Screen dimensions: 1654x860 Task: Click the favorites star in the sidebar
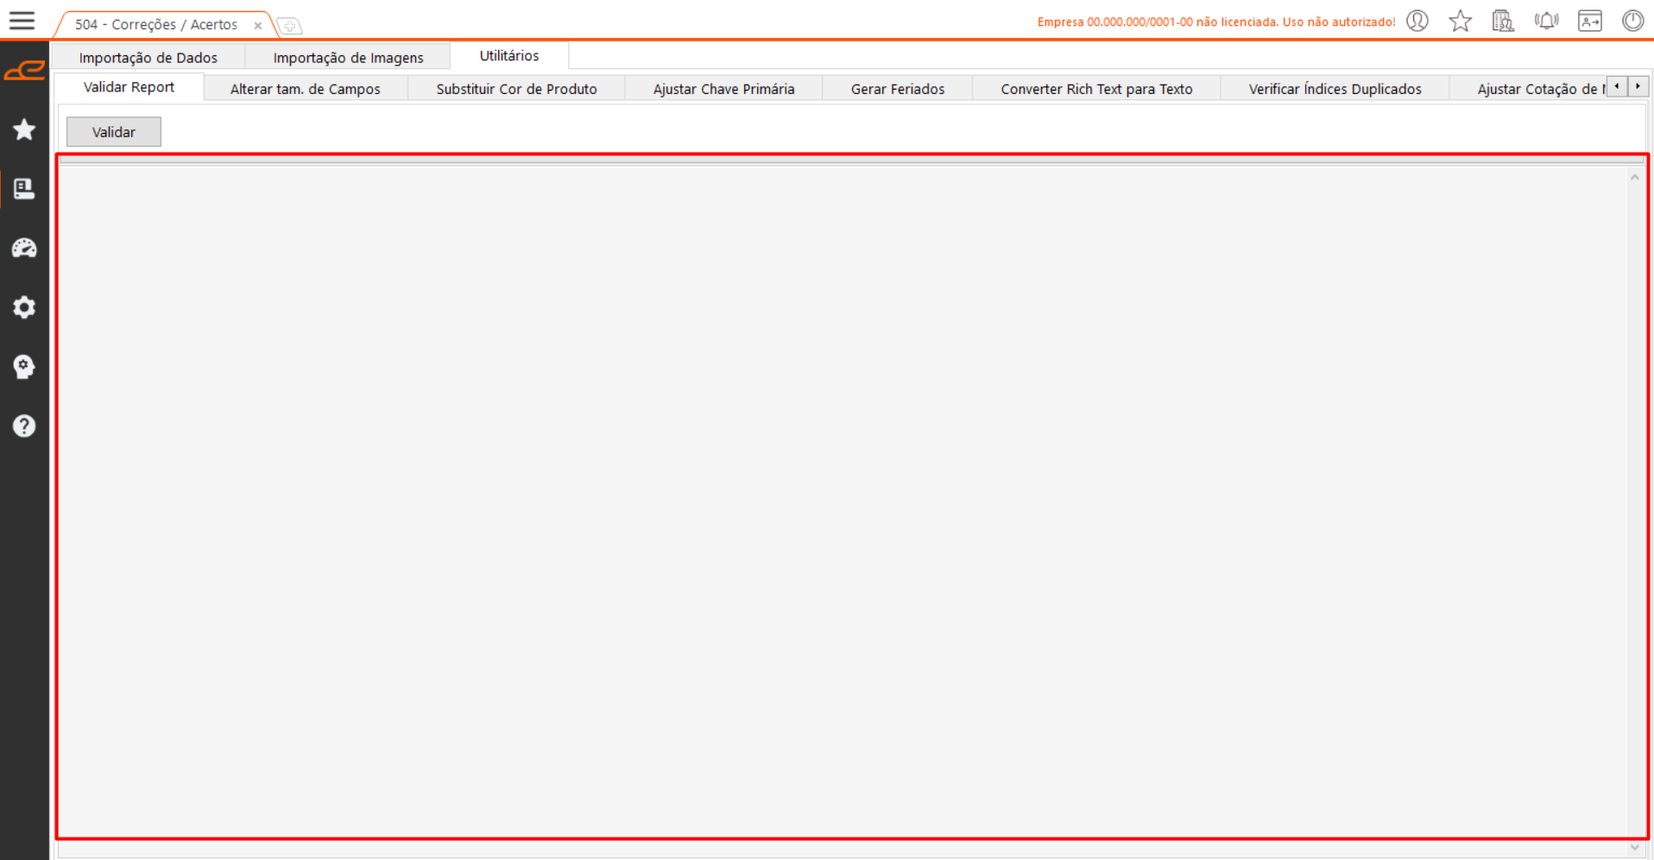(24, 129)
